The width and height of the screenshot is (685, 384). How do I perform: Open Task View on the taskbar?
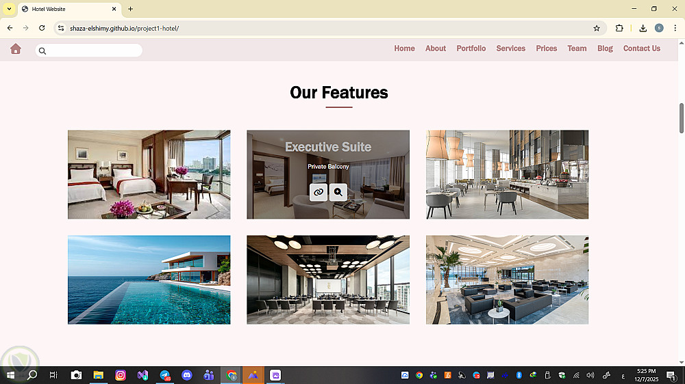(x=53, y=375)
